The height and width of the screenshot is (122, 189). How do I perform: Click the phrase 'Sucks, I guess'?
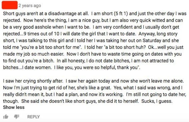(x=157, y=101)
